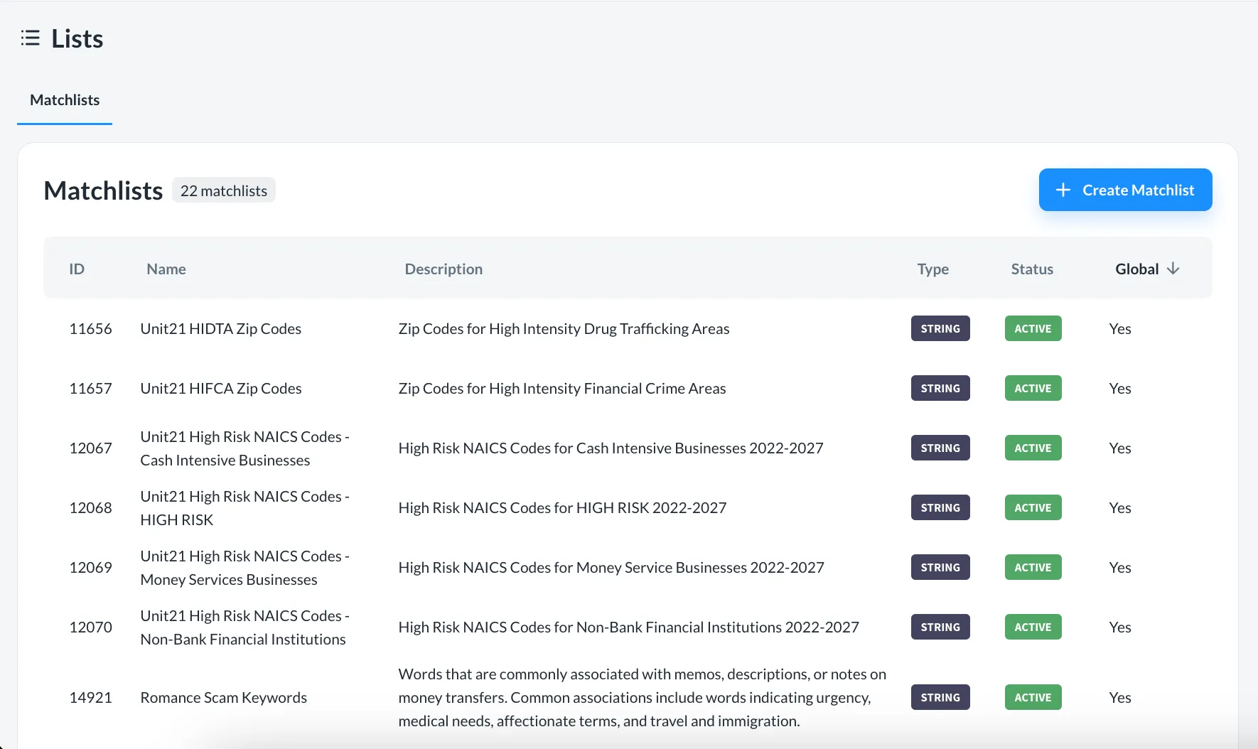
Task: Click the HIGH RISK 2022-2027 description
Action: (562, 508)
